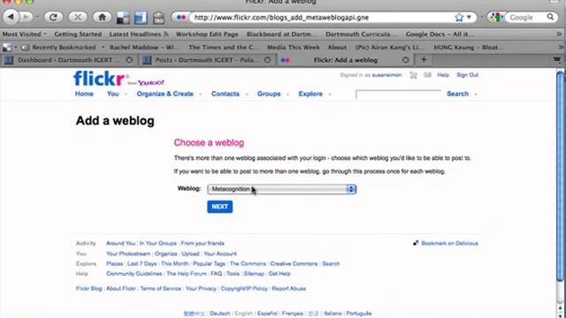This screenshot has width=566, height=318.
Task: Reload the current page
Action: [53, 17]
